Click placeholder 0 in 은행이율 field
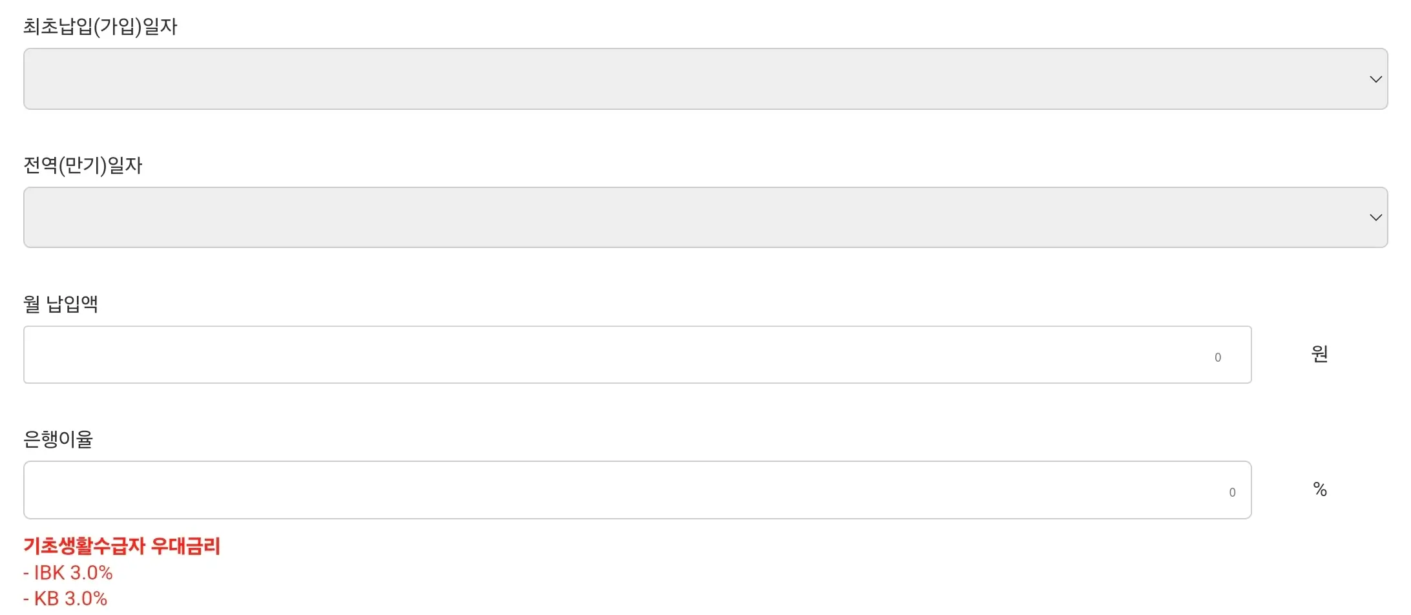Viewport: 1411px width, 615px height. pos(1232,493)
